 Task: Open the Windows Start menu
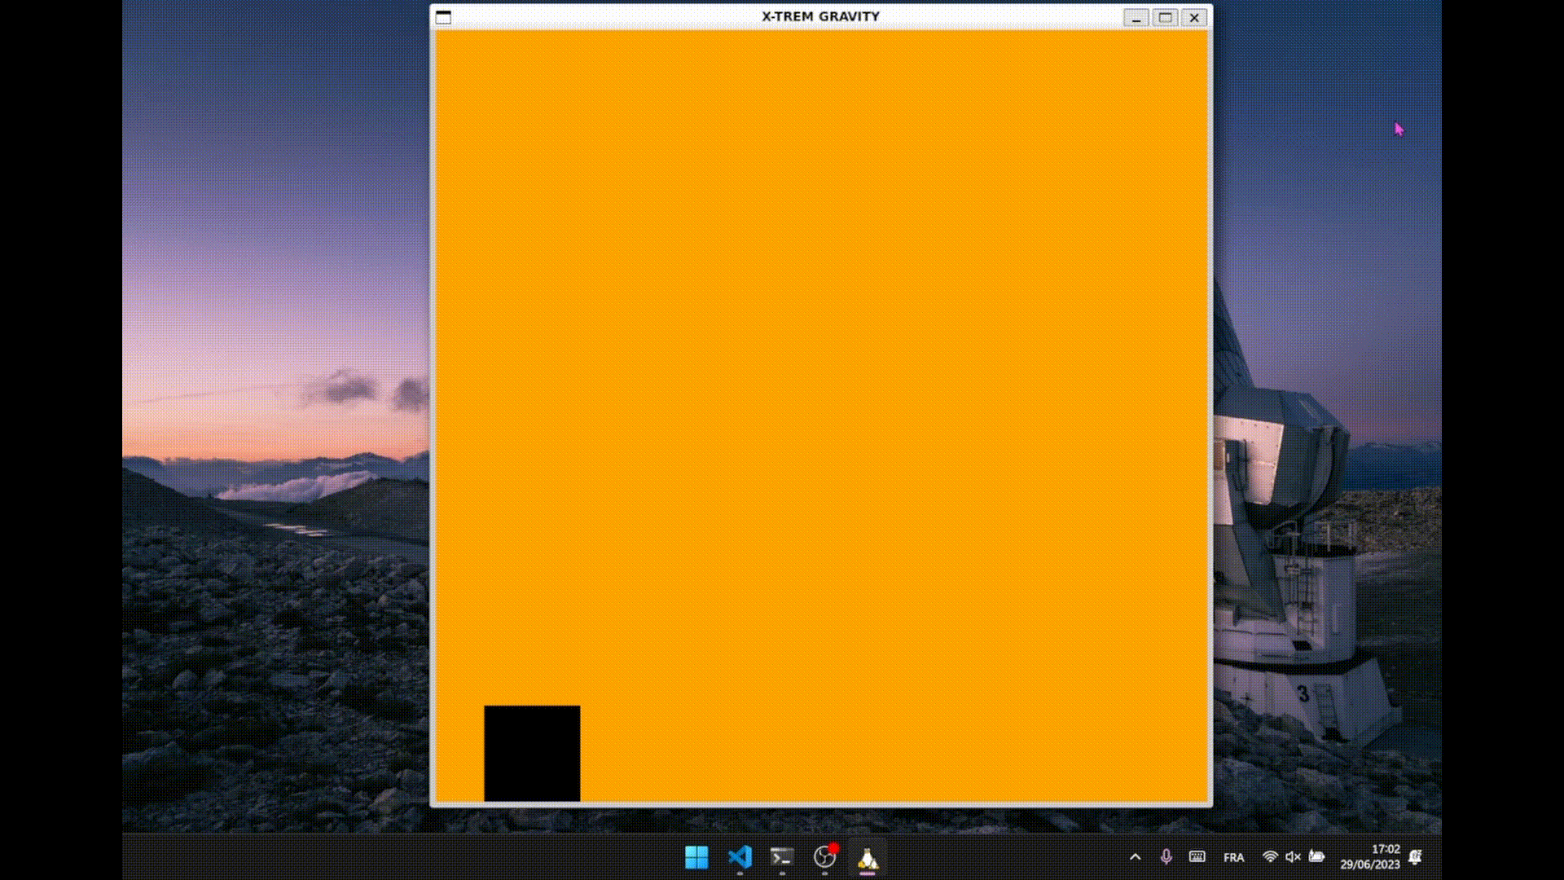tap(696, 857)
